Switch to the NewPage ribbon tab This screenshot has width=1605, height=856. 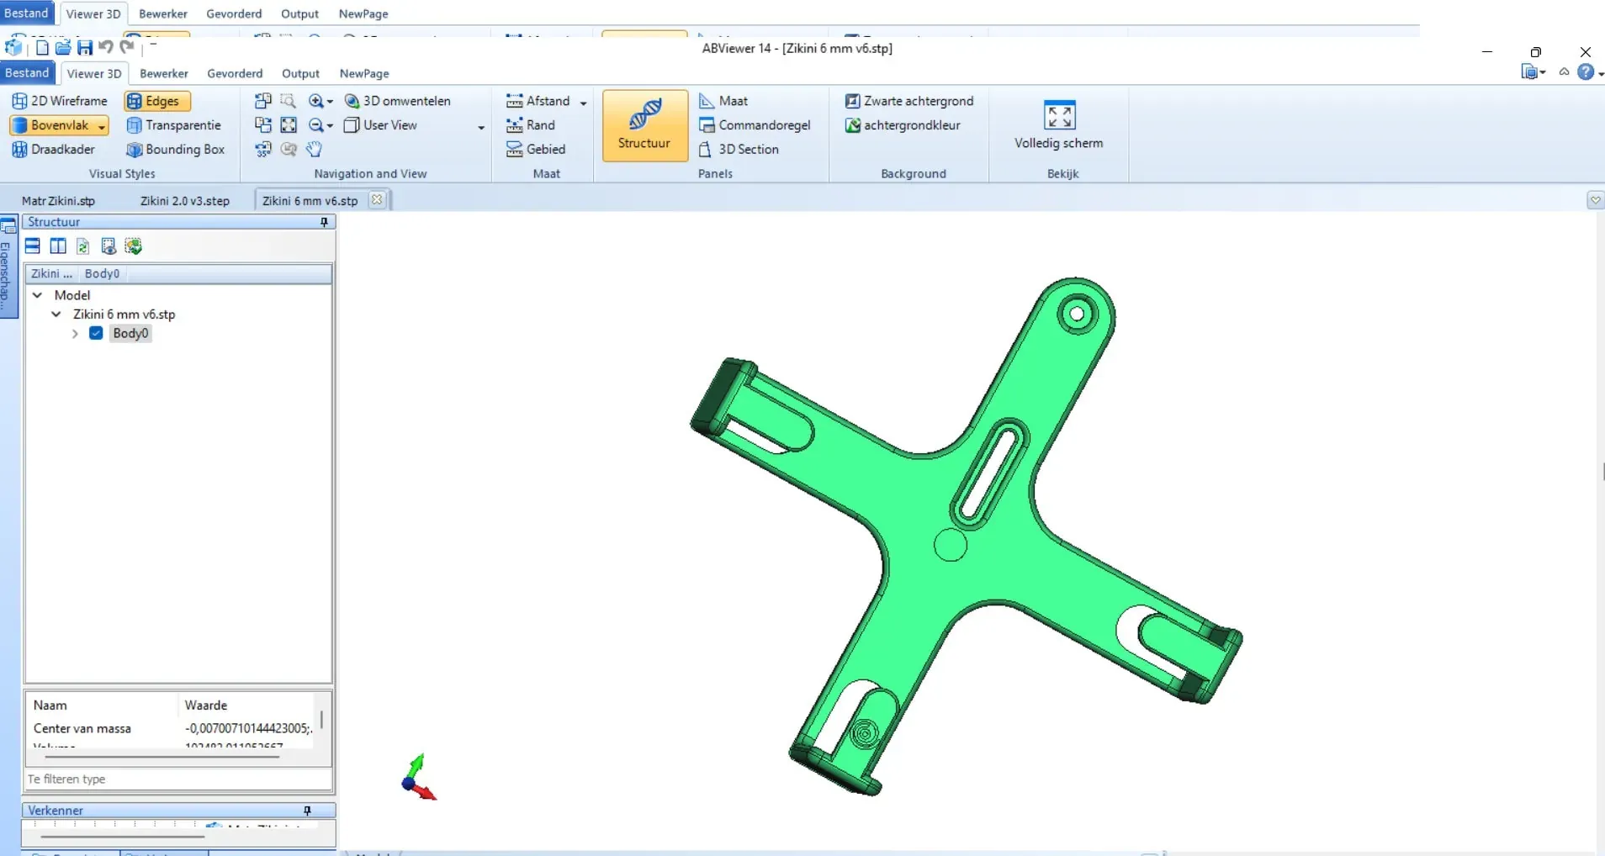click(x=364, y=73)
